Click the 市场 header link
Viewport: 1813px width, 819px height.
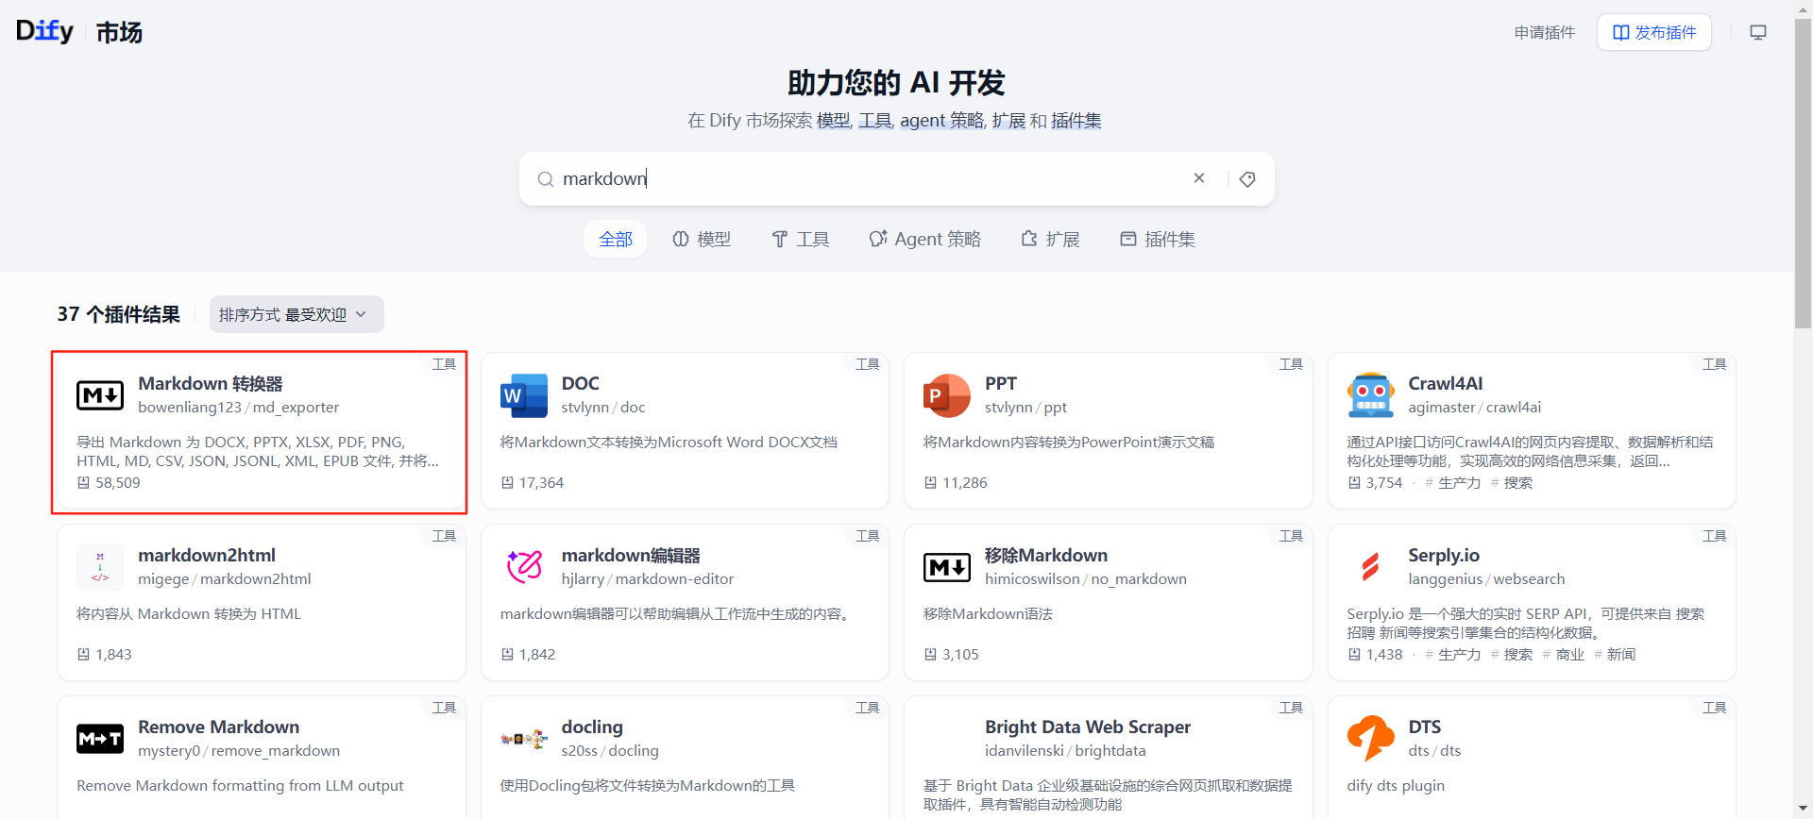119,32
